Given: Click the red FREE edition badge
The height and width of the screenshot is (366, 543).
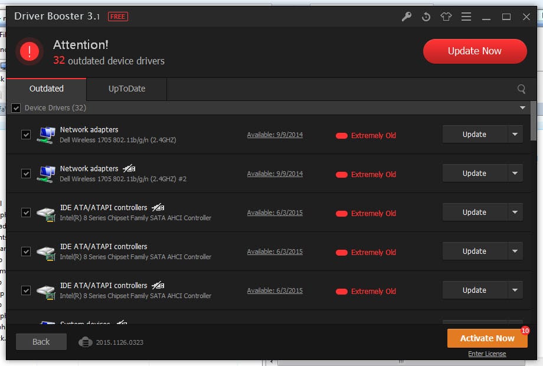Looking at the screenshot, I should point(117,17).
